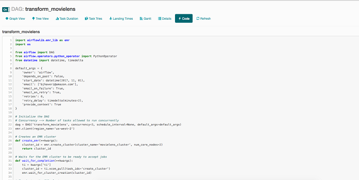Click the "ti = kwargs['ti']" line
This screenshot has height=180, width=359.
[x=36, y=165]
